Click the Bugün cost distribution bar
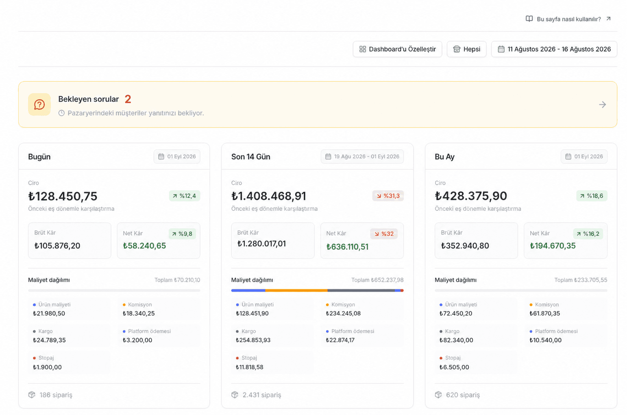Screen dimensions: 627x415 (x=114, y=290)
